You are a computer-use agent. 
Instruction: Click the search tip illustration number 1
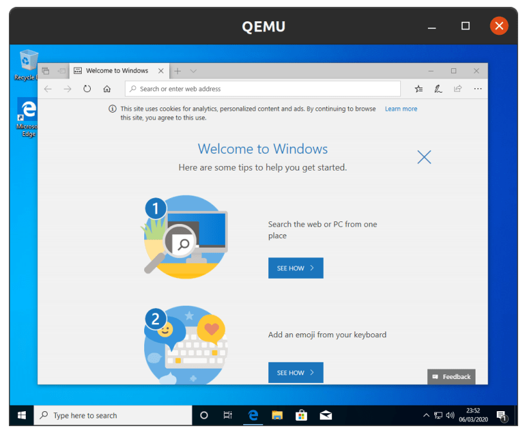coord(185,237)
